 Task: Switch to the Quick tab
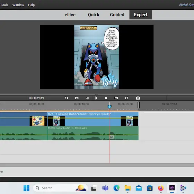[94, 15]
